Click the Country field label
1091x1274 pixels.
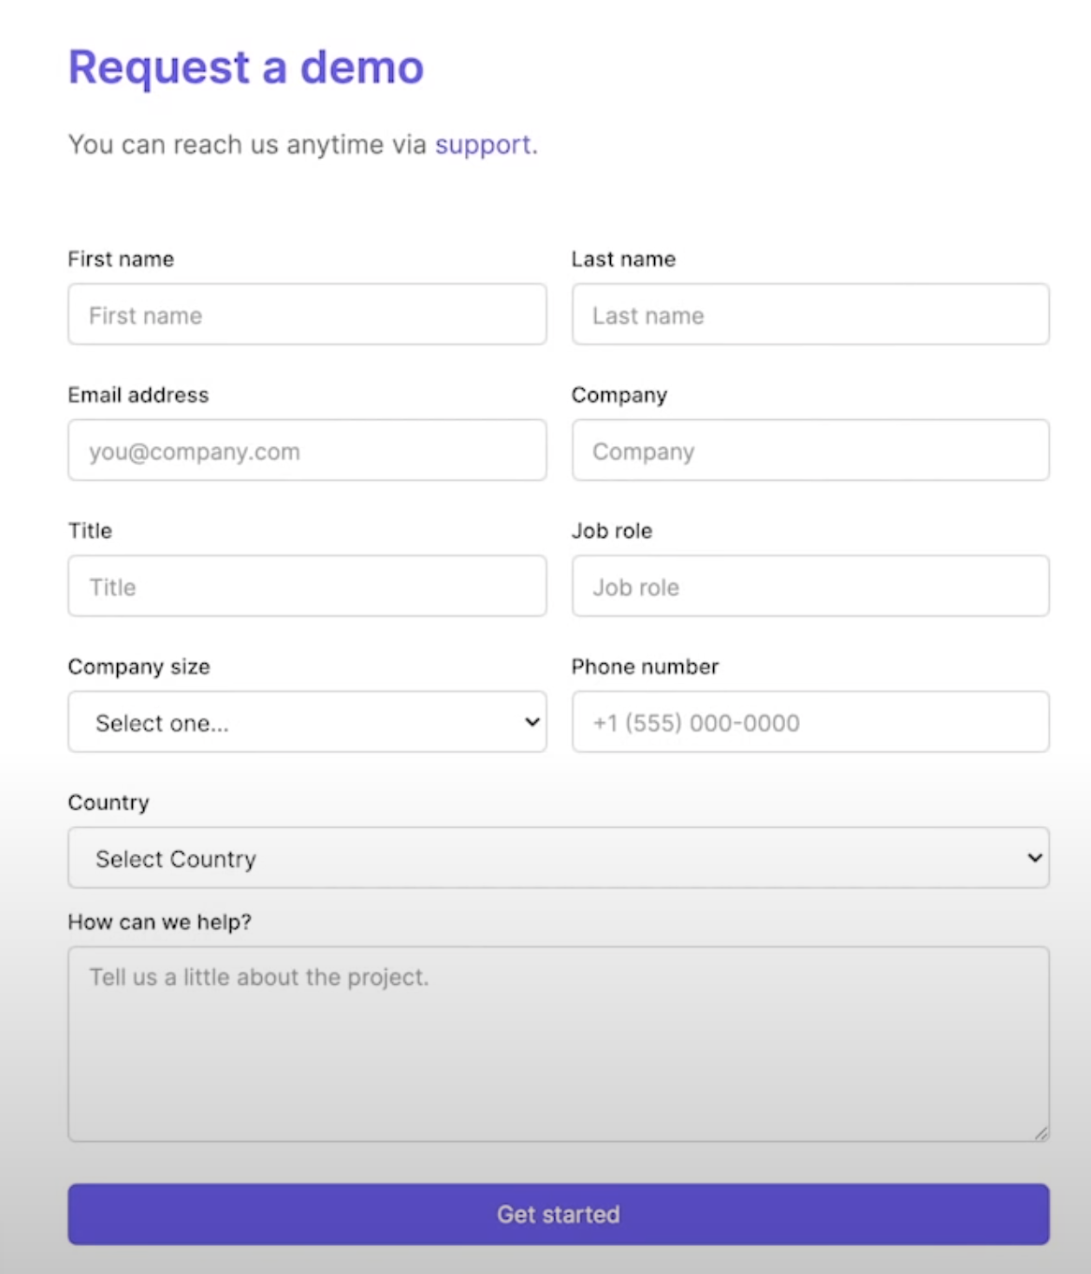[108, 803]
